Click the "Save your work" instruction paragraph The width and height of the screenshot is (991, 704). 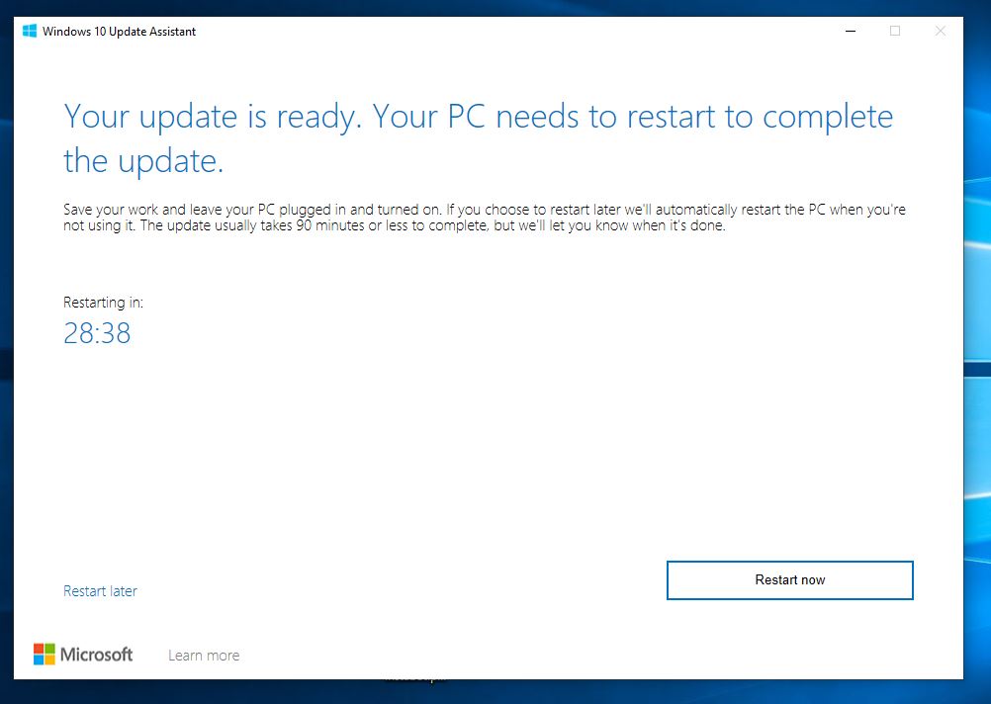pos(484,218)
